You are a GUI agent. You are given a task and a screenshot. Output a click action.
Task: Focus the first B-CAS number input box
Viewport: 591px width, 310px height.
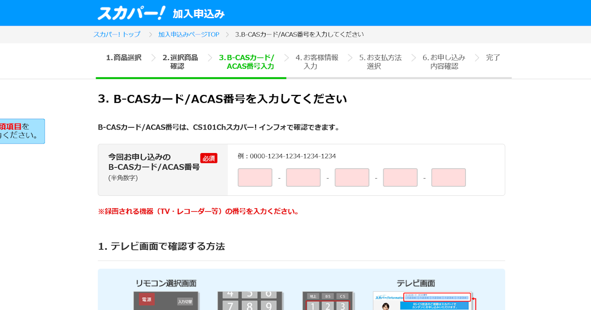pyautogui.click(x=255, y=178)
